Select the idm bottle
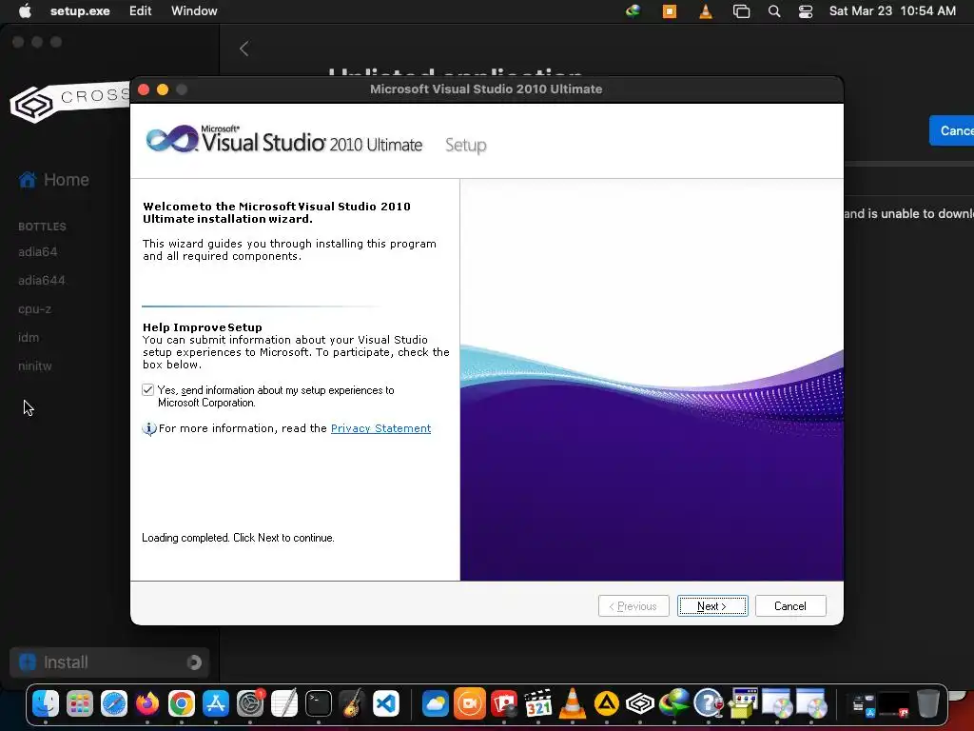 point(29,338)
